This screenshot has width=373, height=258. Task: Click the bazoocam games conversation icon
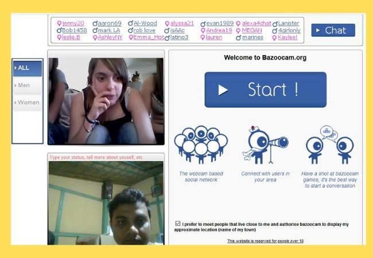coord(330,144)
